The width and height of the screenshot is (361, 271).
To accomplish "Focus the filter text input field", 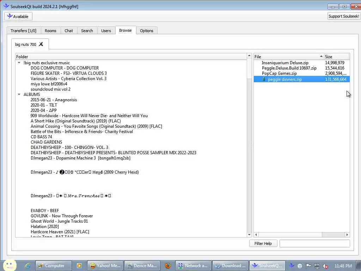I will coord(315,243).
